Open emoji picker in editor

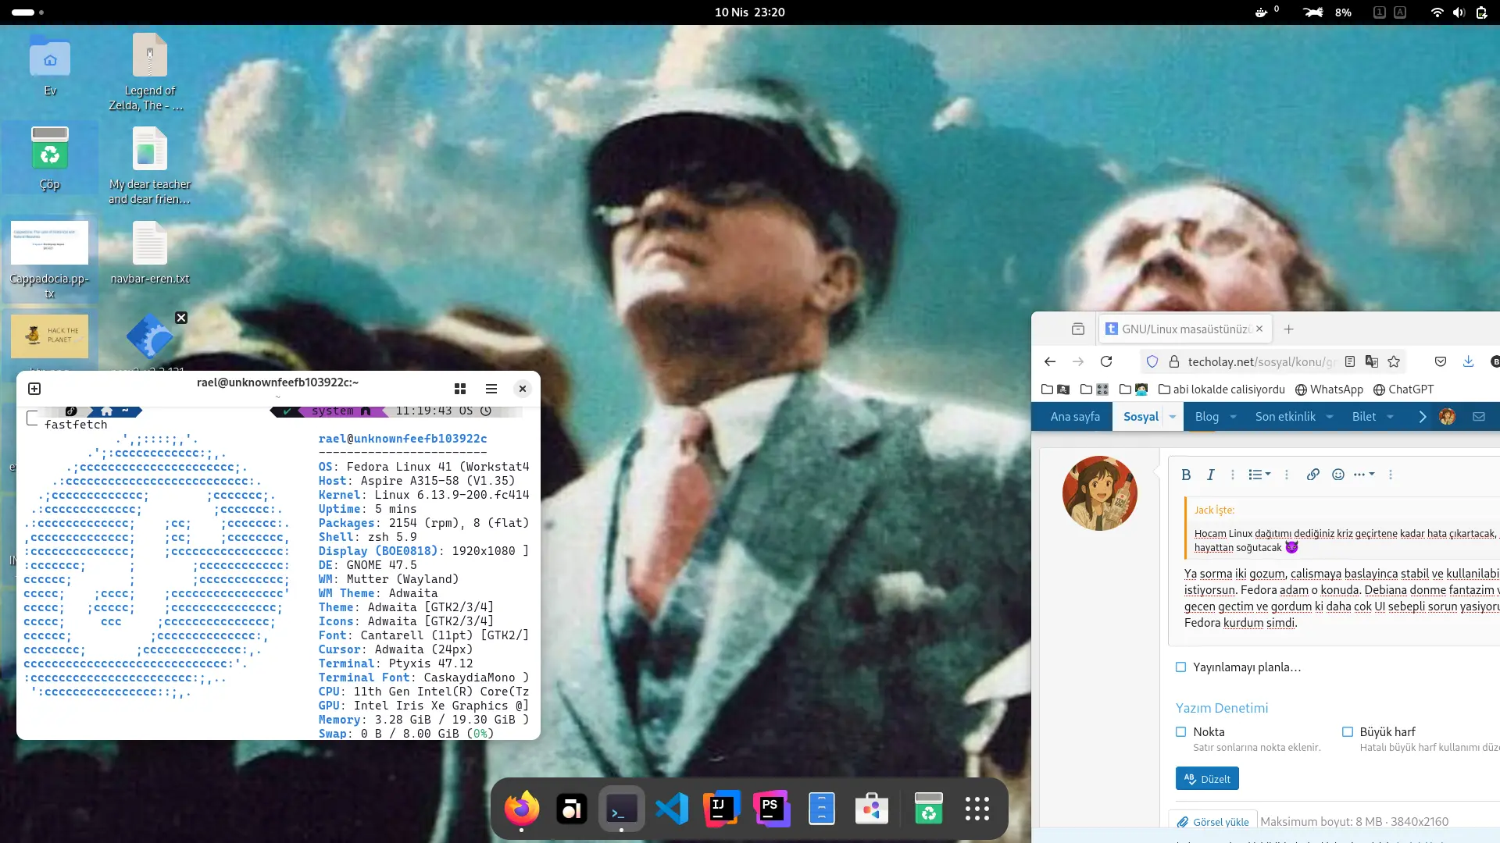click(x=1338, y=475)
